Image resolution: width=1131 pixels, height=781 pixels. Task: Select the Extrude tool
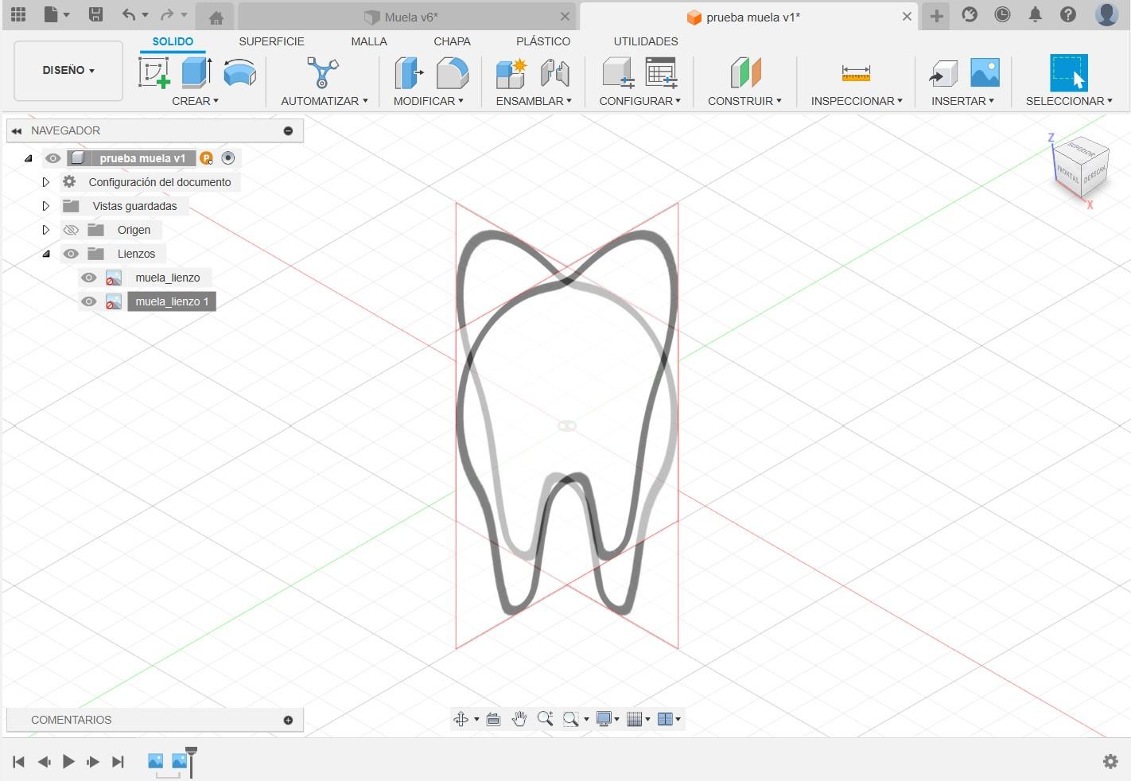[196, 72]
